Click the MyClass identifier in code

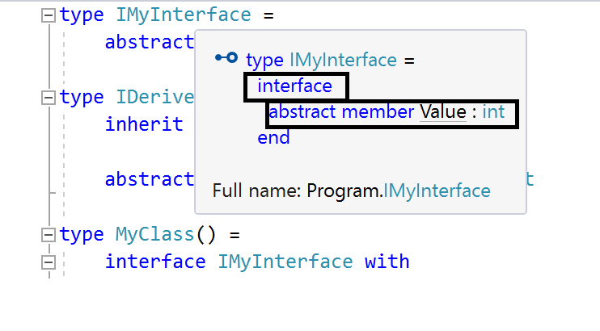(x=154, y=234)
